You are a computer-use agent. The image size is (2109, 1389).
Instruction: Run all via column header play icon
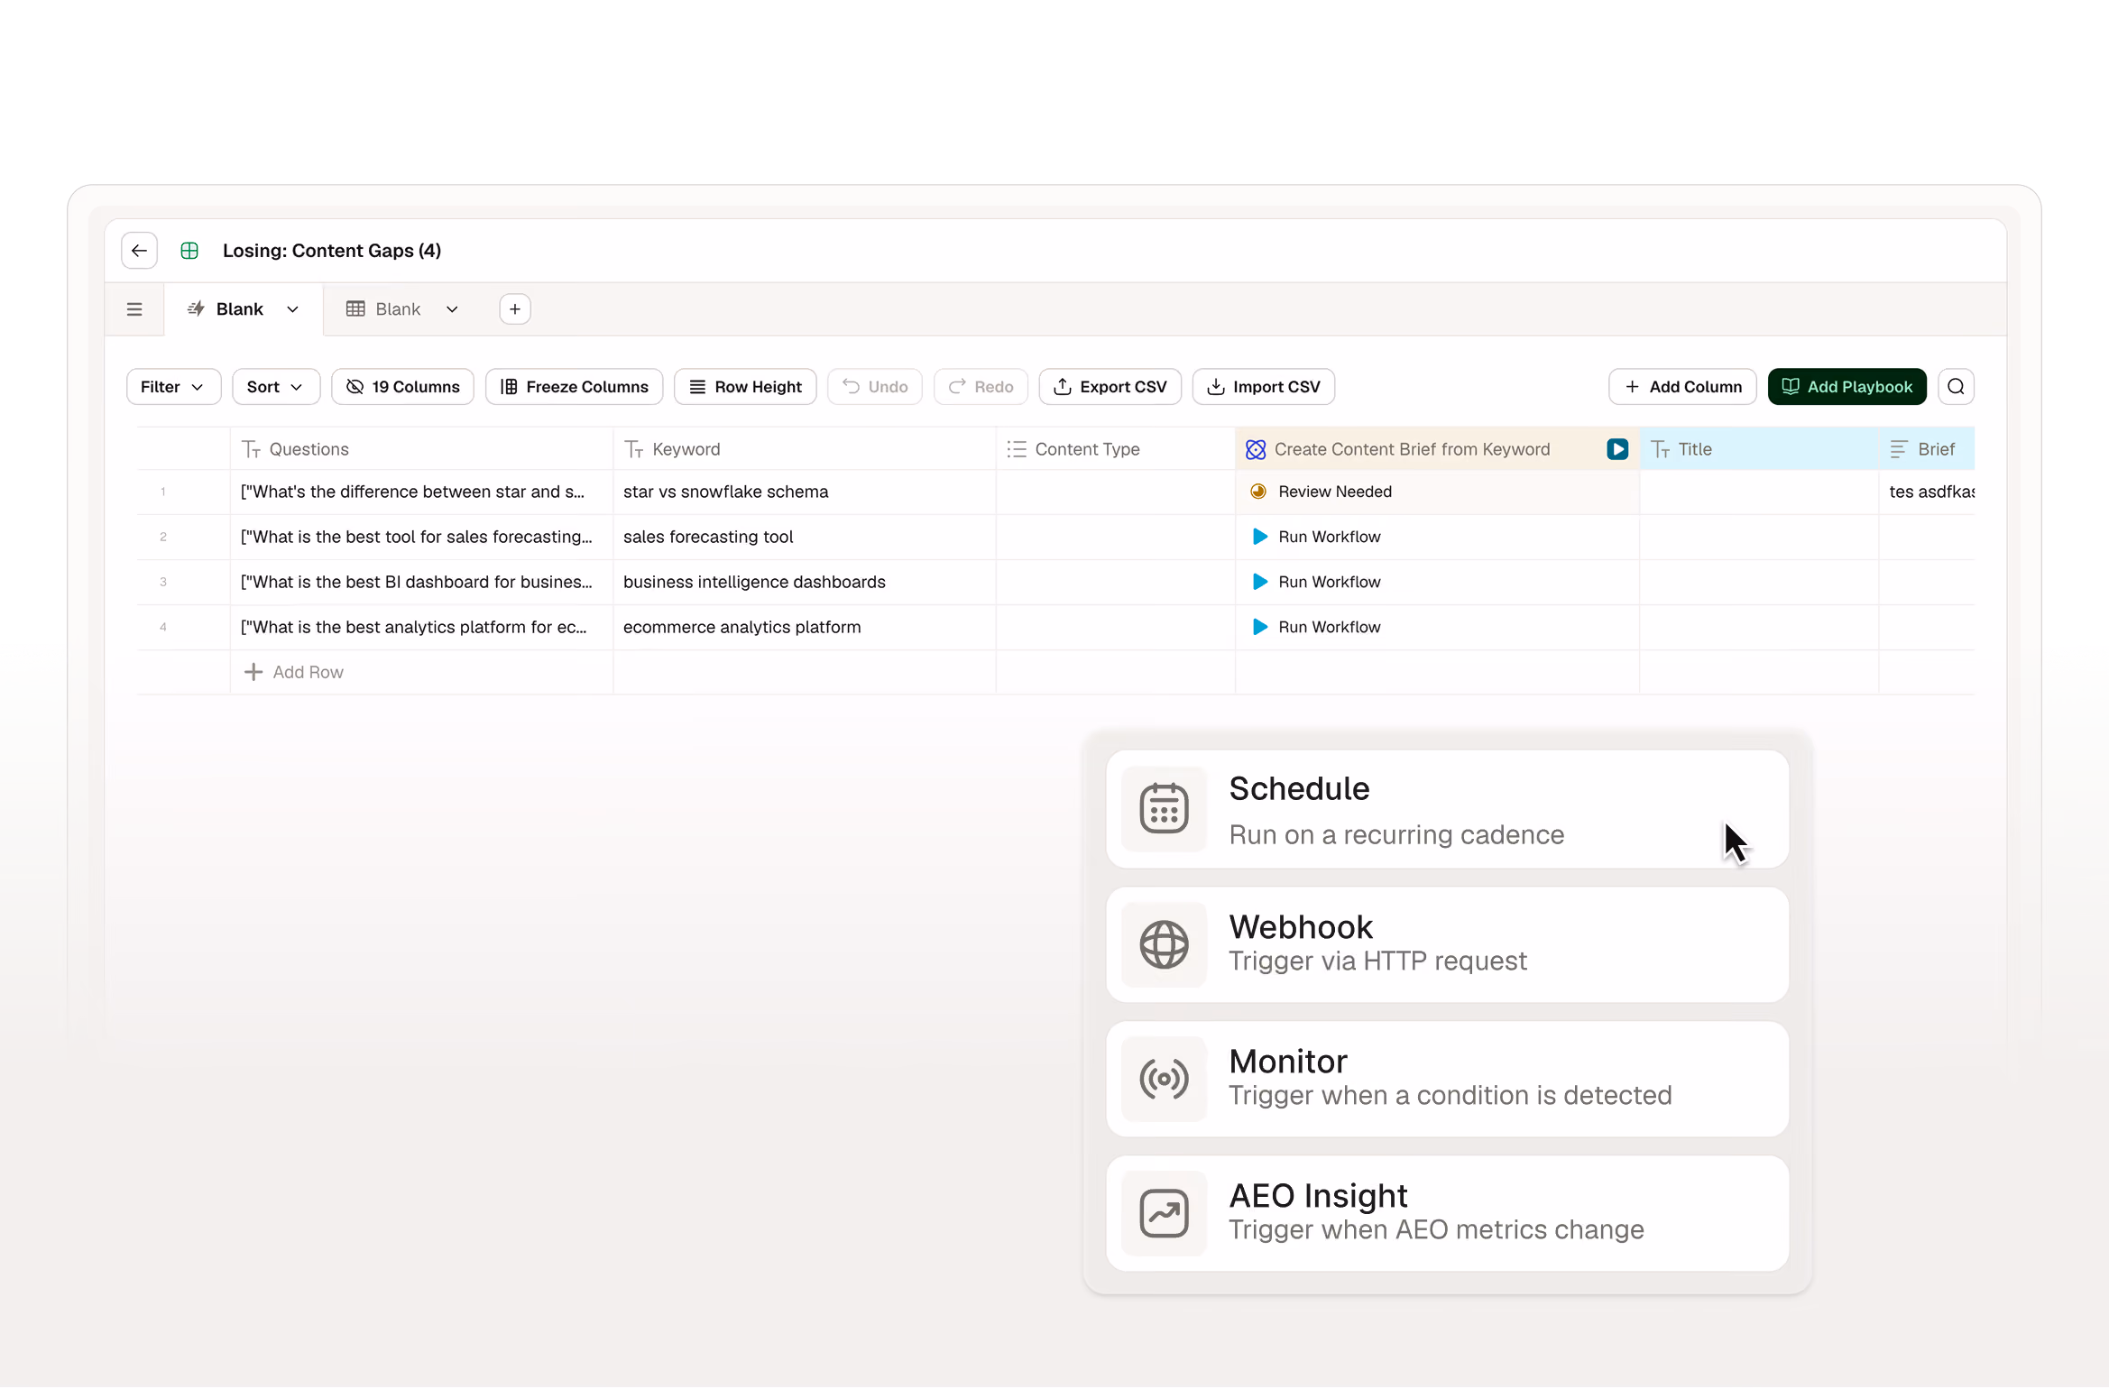[x=1617, y=449]
